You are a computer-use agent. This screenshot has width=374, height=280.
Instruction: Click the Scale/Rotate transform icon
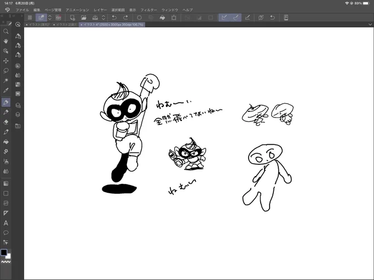pyautogui.click(x=174, y=18)
